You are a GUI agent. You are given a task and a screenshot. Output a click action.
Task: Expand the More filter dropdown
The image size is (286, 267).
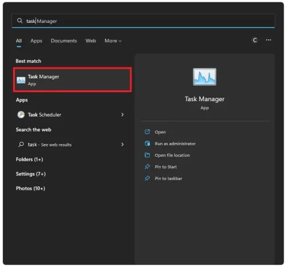113,41
